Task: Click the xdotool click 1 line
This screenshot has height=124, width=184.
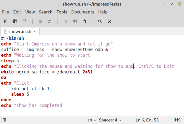Action: [x=30, y=89]
